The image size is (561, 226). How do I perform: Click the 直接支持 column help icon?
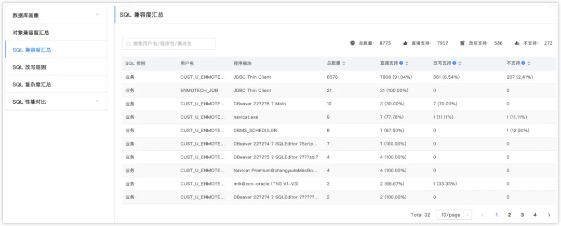(401, 63)
